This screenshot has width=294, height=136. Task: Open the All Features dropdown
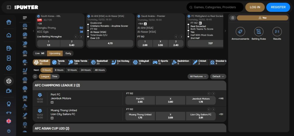point(198,76)
